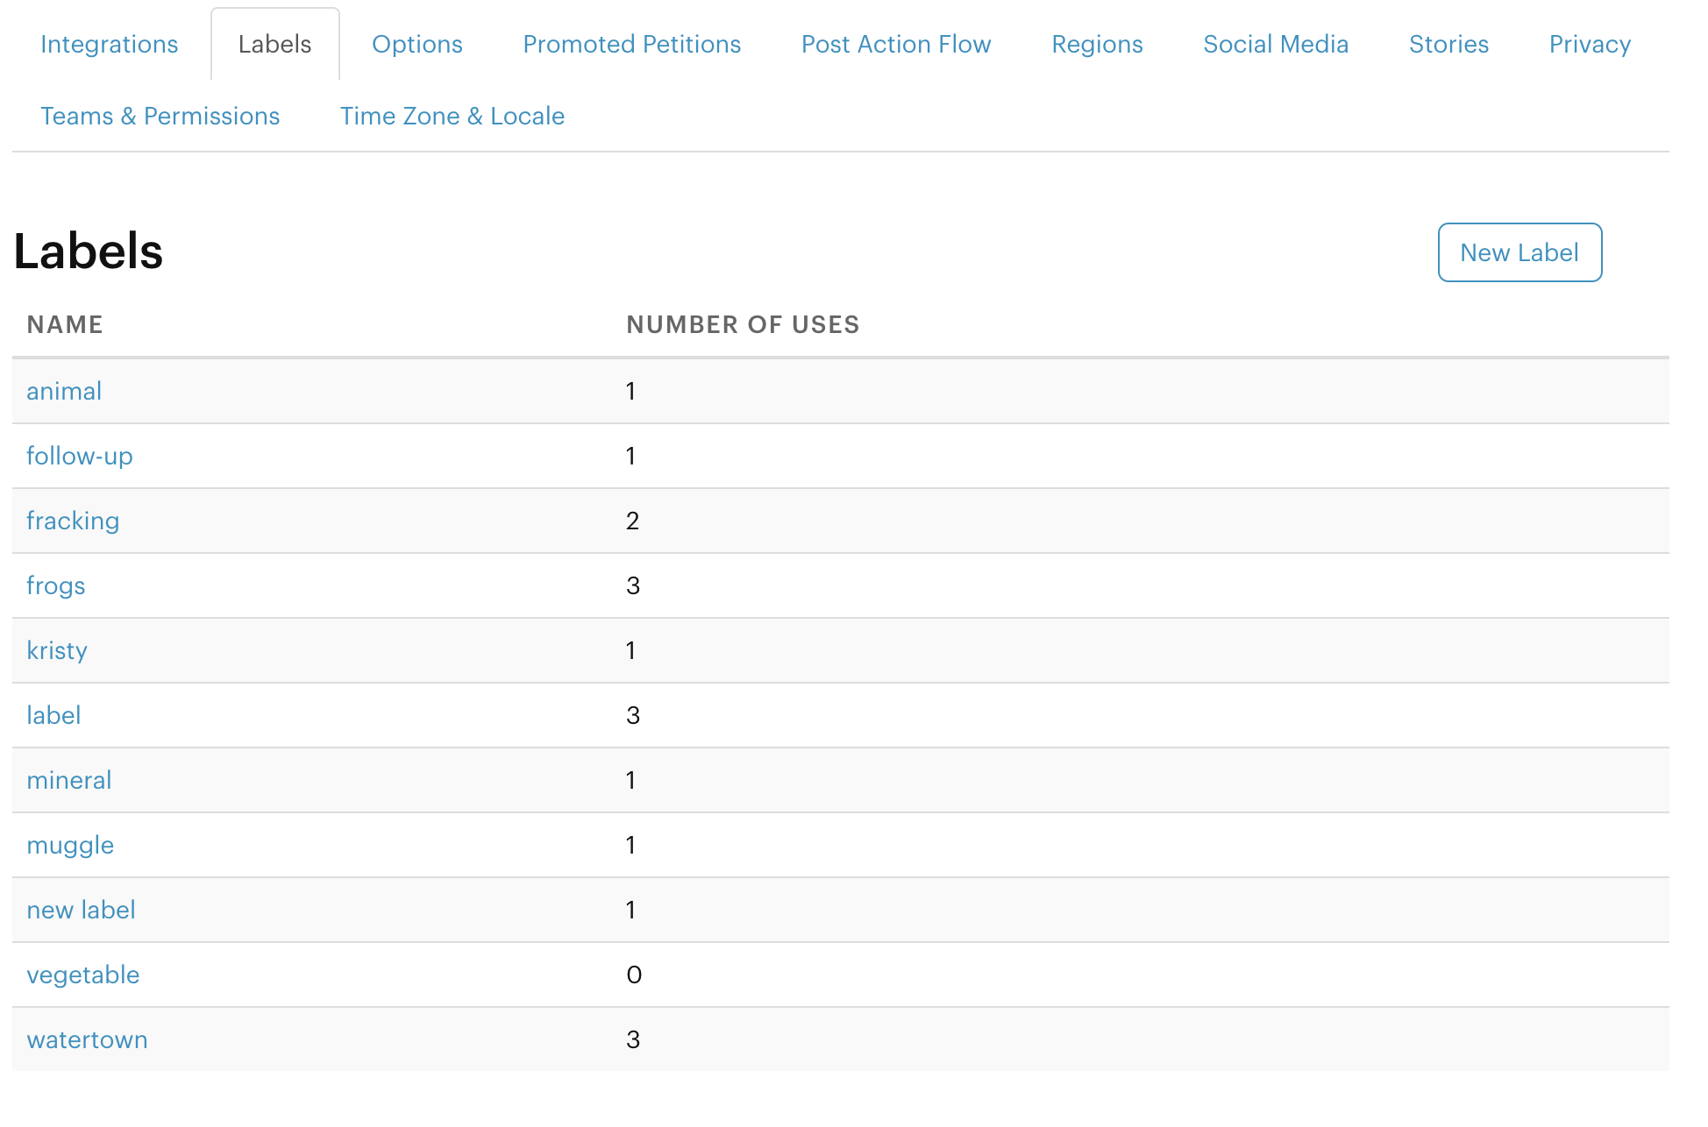Open the kristy label

57,650
